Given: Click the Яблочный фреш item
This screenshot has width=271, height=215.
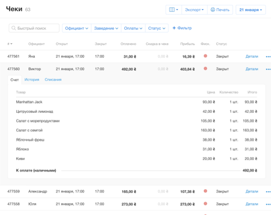Looking at the screenshot, I should pos(30,140).
